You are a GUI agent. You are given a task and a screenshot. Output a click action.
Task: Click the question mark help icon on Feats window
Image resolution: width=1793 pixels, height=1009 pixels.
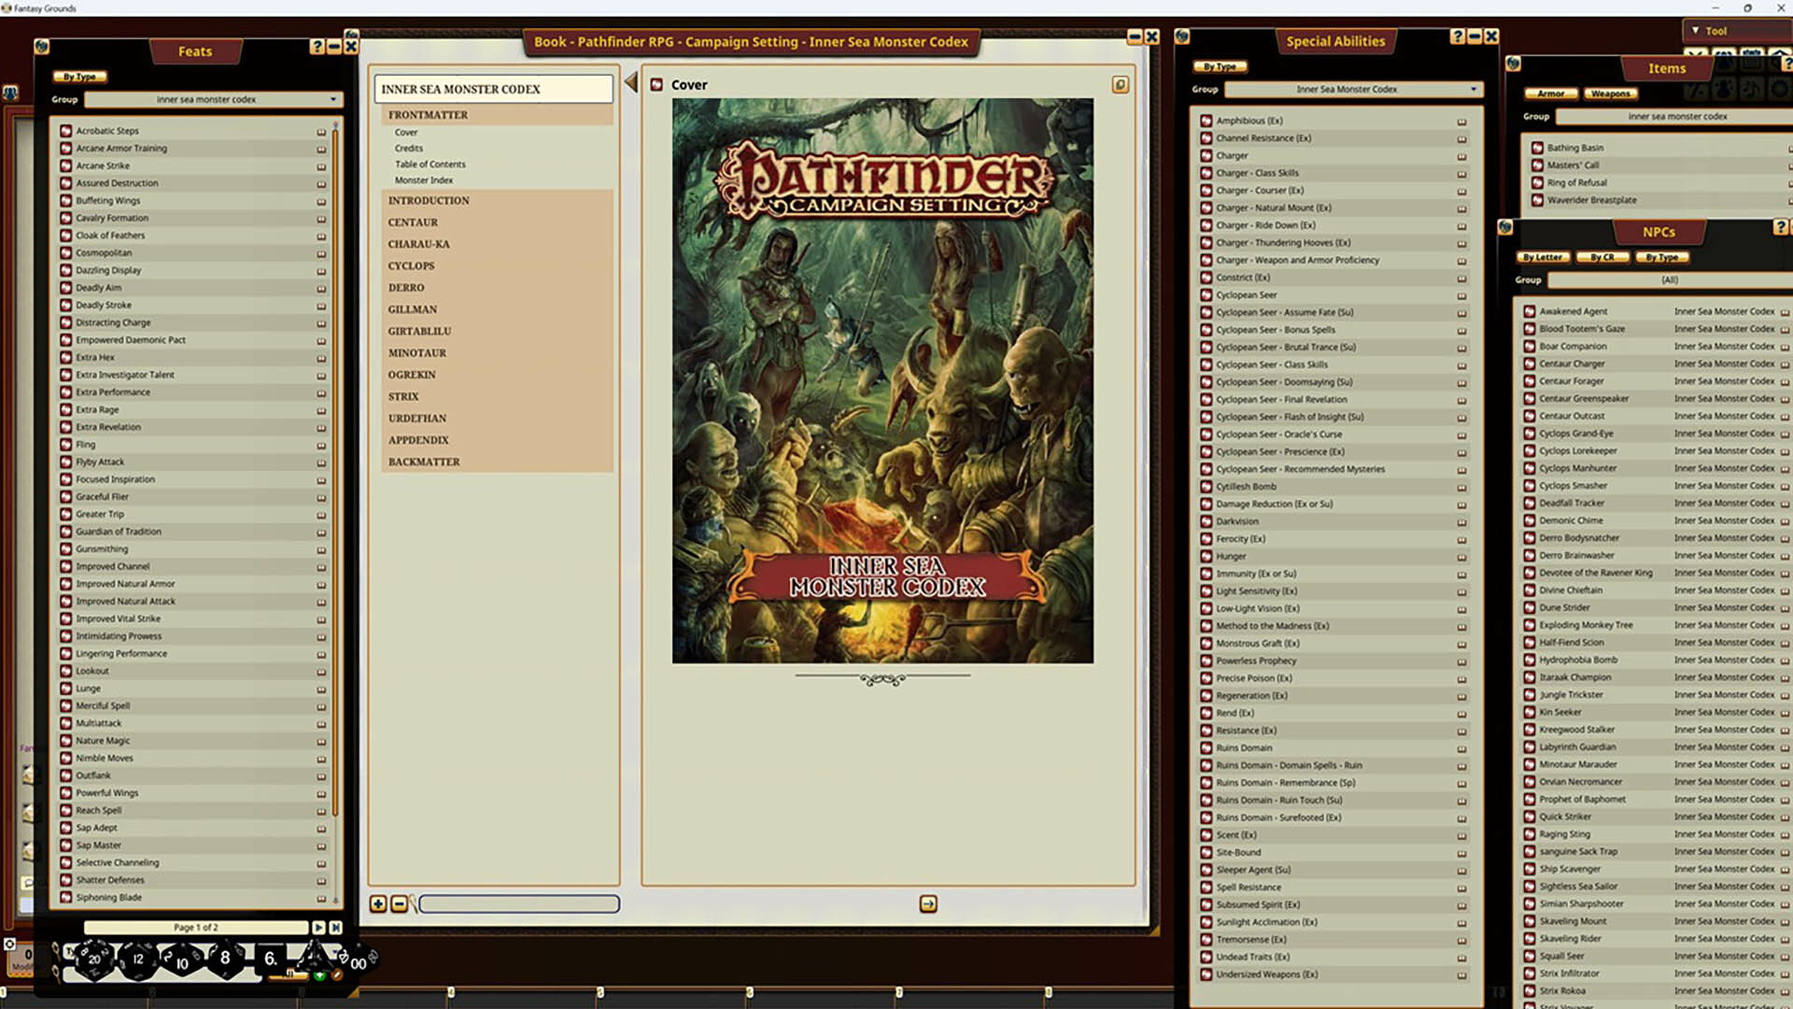pos(318,44)
